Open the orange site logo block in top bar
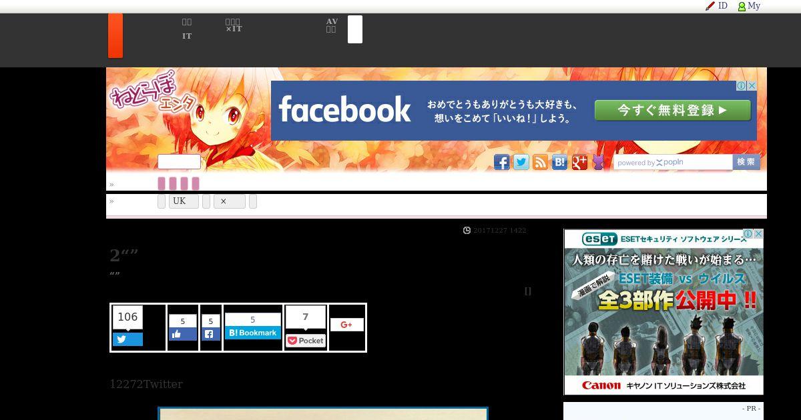801x420 pixels. pos(115,36)
